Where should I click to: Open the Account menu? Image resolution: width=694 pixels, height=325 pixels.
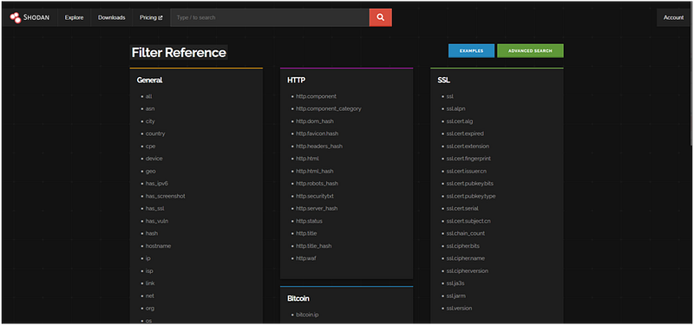tap(673, 17)
